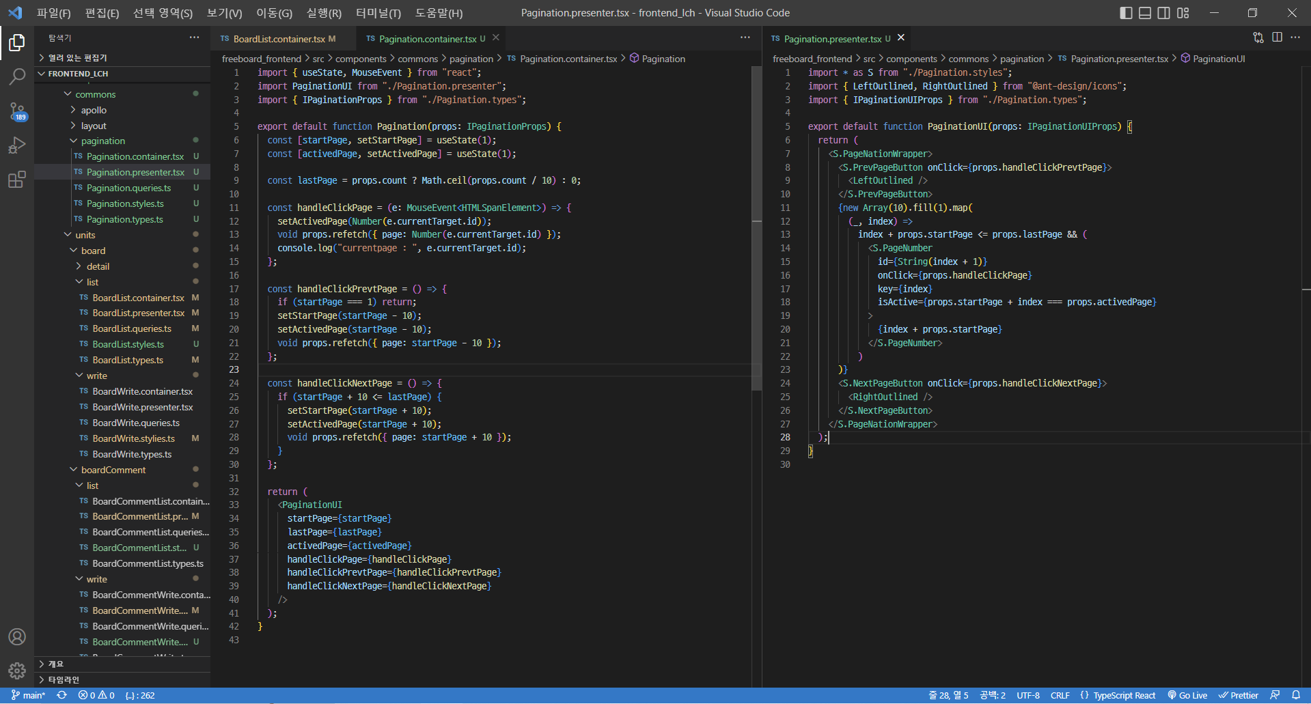Open BoardWrite.stylies.ts file
The image size is (1311, 704).
tap(134, 438)
